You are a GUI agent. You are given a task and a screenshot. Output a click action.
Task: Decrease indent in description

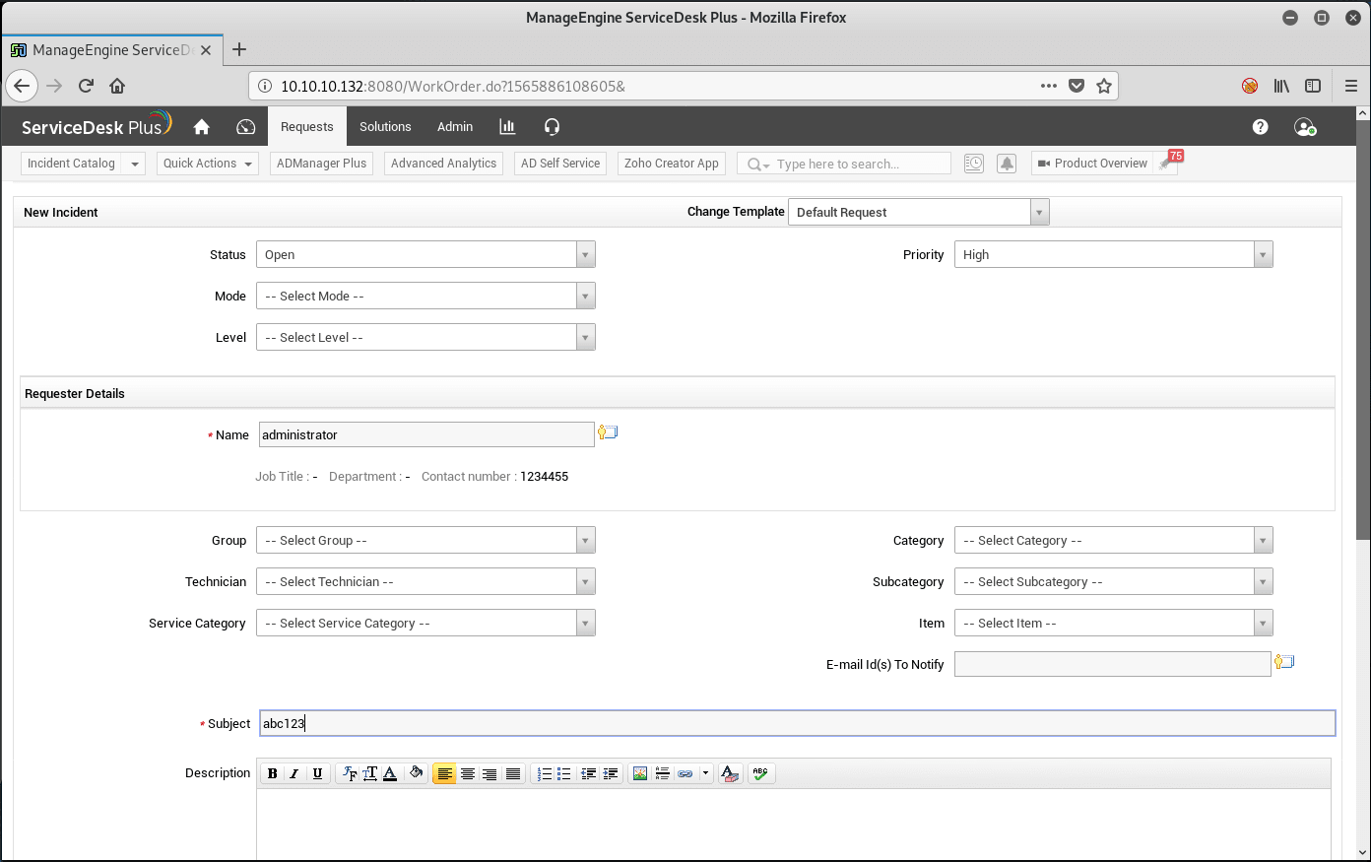pos(589,773)
